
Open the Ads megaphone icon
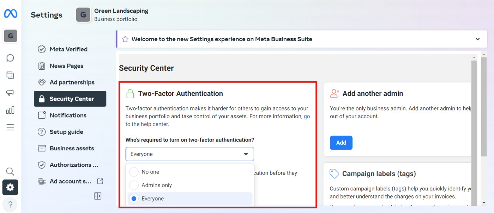click(x=10, y=93)
